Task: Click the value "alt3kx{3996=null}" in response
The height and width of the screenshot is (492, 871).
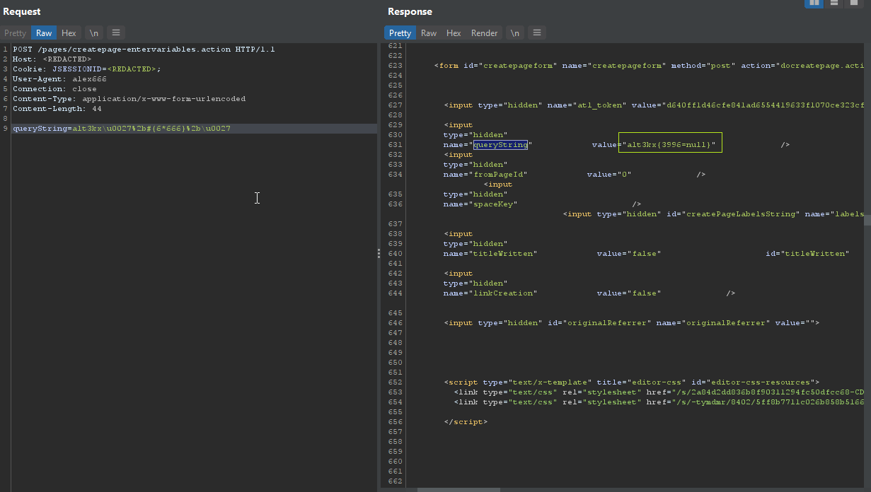Action: tap(669, 145)
